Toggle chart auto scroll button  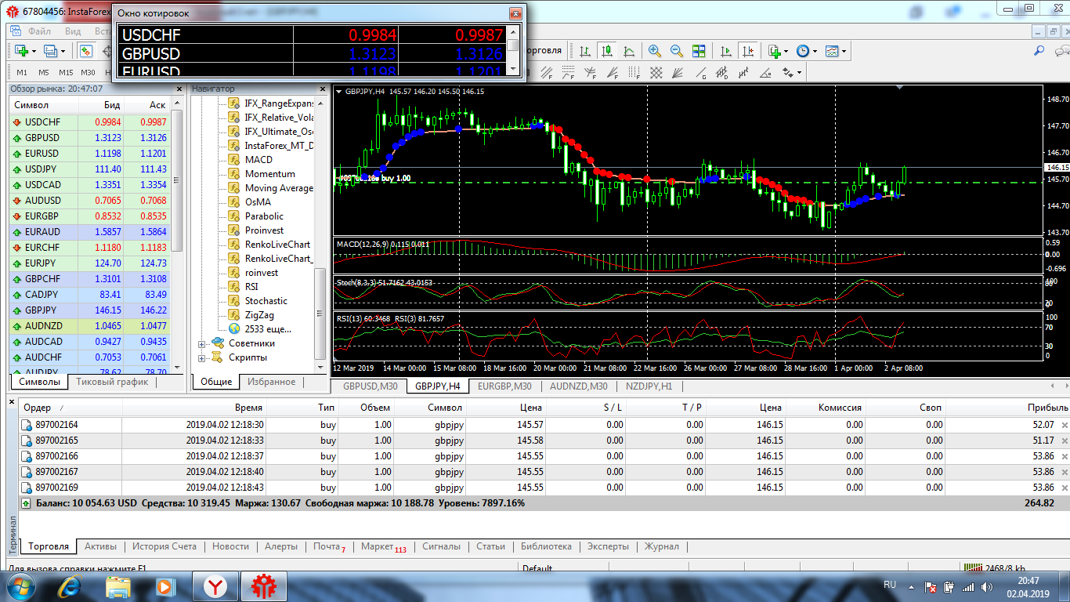(x=726, y=51)
